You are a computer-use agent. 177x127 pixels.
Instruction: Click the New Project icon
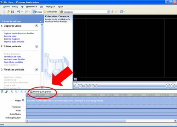[4, 12]
